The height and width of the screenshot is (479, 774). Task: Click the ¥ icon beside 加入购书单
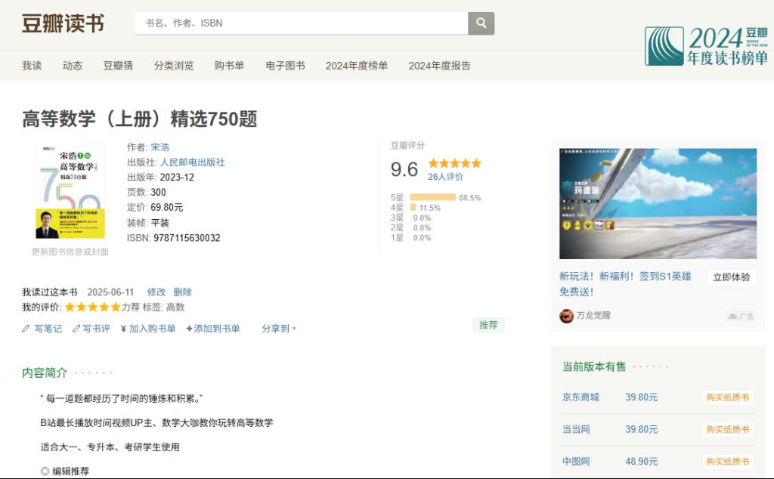(x=123, y=329)
